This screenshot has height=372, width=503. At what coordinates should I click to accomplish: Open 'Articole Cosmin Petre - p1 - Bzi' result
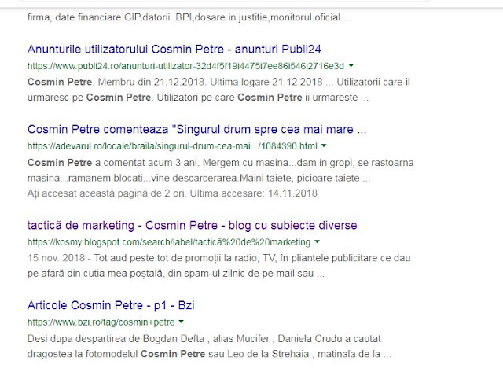(x=111, y=305)
